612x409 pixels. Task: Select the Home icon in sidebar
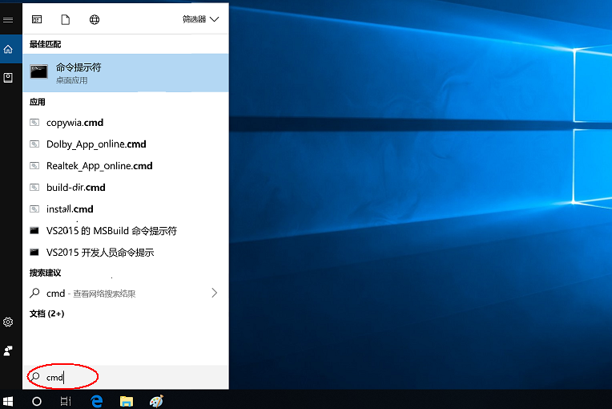point(8,49)
